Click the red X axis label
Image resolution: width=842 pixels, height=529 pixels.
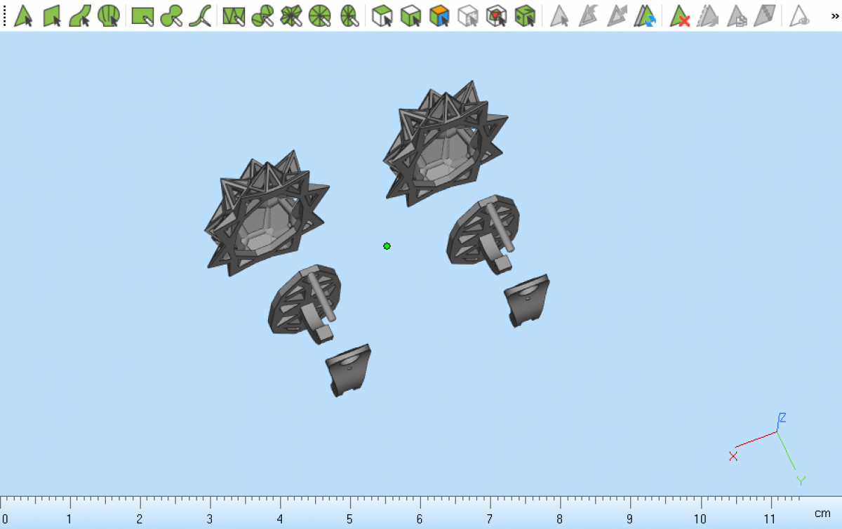pyautogui.click(x=733, y=456)
